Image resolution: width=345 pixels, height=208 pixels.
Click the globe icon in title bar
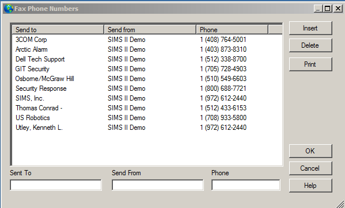click(x=9, y=9)
